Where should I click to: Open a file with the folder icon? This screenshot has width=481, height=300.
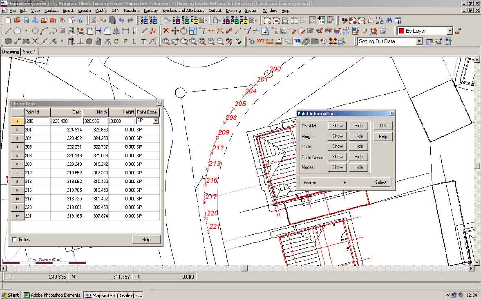(x=17, y=20)
